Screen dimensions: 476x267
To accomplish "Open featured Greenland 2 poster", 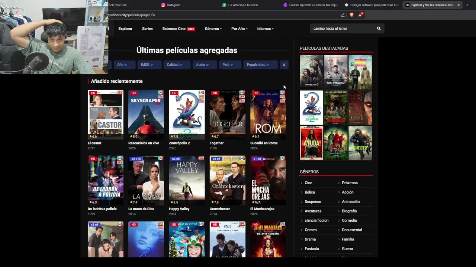I will click(312, 72).
